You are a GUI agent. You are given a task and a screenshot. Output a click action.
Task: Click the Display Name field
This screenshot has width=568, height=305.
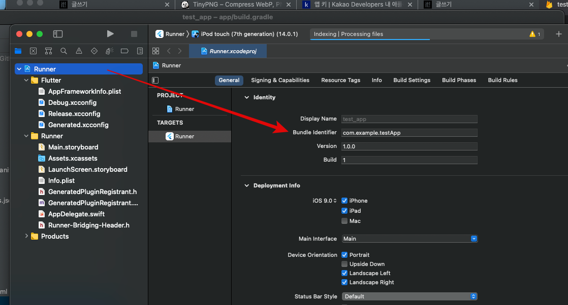pos(409,119)
